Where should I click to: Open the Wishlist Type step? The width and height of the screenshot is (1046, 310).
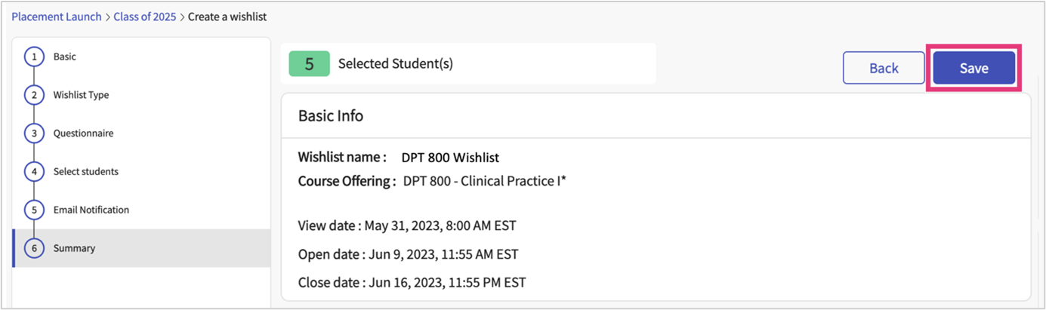[x=81, y=96]
